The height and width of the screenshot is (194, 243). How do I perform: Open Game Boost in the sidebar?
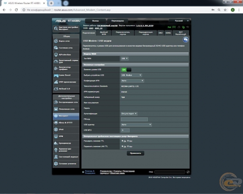(66, 75)
